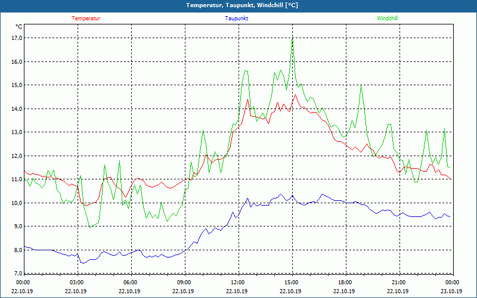Image resolution: width=477 pixels, height=298 pixels.
Task: Click the green Windchill legend label
Action: click(387, 18)
